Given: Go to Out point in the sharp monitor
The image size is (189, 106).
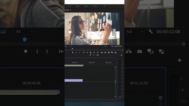Looking at the screenshot, I should tap(97, 52).
